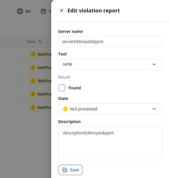
Task: Click into the Description text area
Action: [x=110, y=143]
